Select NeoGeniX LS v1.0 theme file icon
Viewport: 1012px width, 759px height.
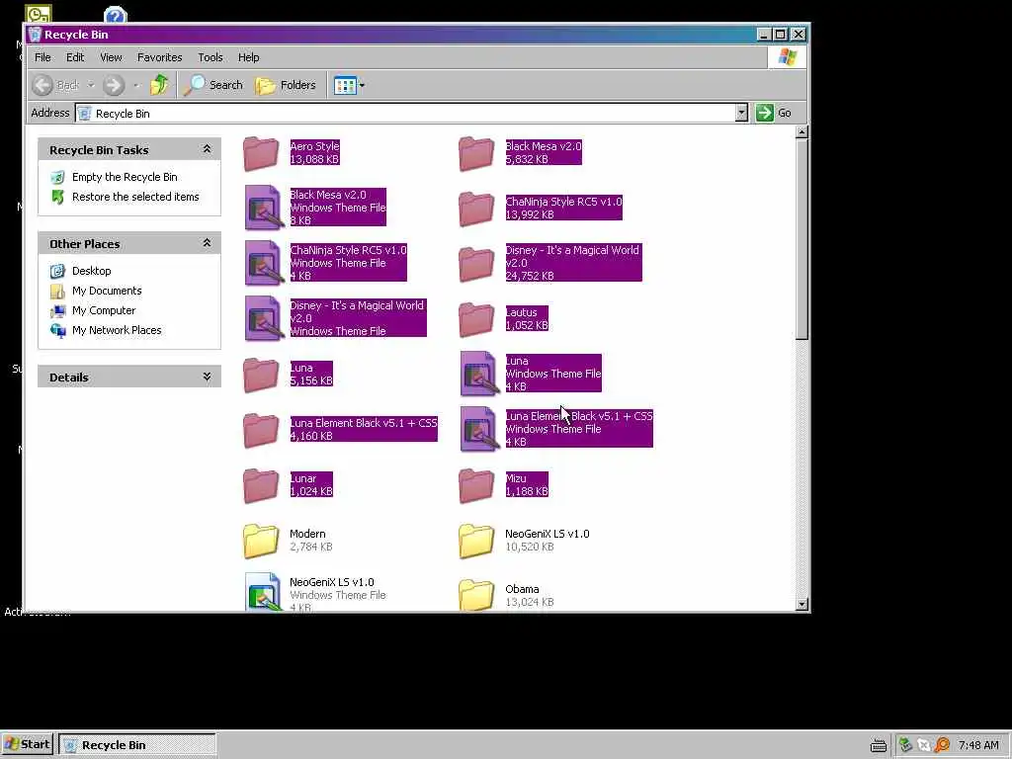click(x=263, y=591)
